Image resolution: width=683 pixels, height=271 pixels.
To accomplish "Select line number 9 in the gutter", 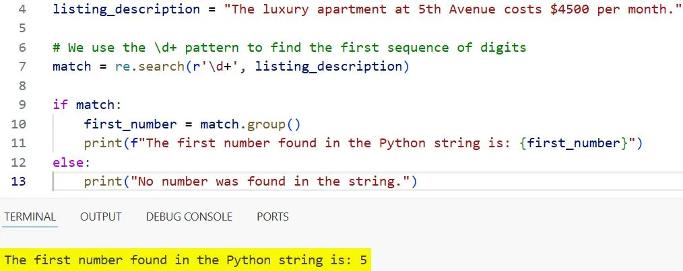I will [22, 105].
